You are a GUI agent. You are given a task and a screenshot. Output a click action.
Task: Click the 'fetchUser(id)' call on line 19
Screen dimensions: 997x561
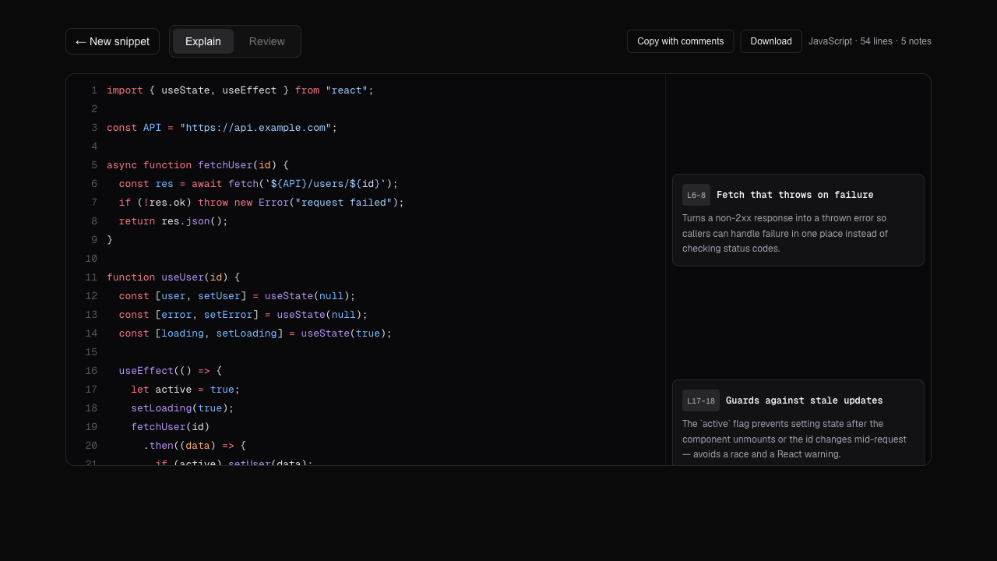click(x=171, y=427)
